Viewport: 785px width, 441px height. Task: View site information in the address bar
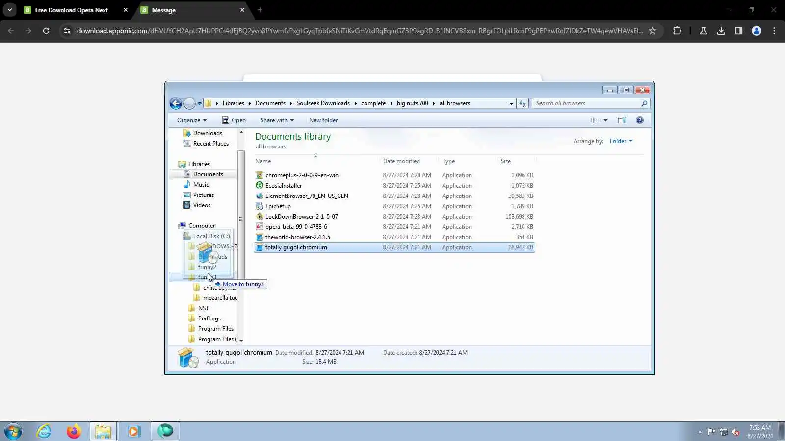[67, 31]
